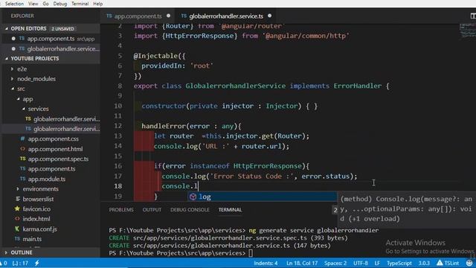476x268 pixels.
Task: Click unsaved dot on globalerrorhandler.service.ts tab
Action: point(269,16)
